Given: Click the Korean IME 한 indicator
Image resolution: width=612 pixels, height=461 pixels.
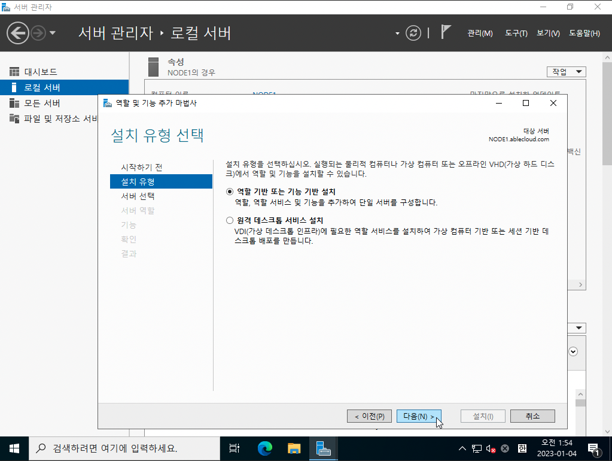Looking at the screenshot, I should point(522,448).
